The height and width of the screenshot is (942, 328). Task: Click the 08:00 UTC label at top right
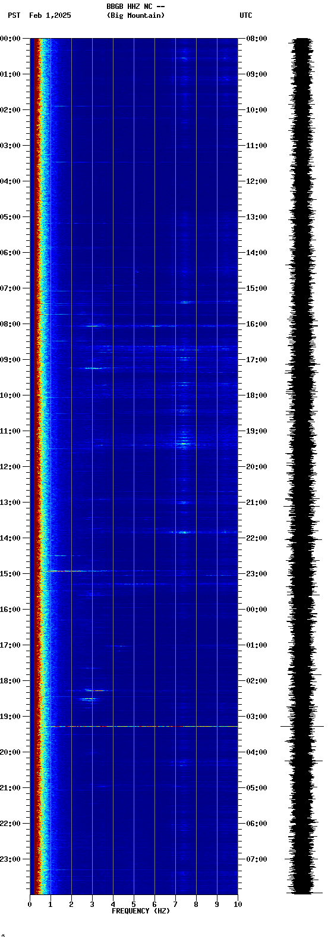(x=257, y=39)
